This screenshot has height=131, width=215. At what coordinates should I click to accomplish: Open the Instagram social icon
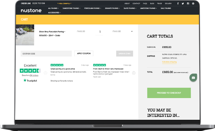point(188,4)
